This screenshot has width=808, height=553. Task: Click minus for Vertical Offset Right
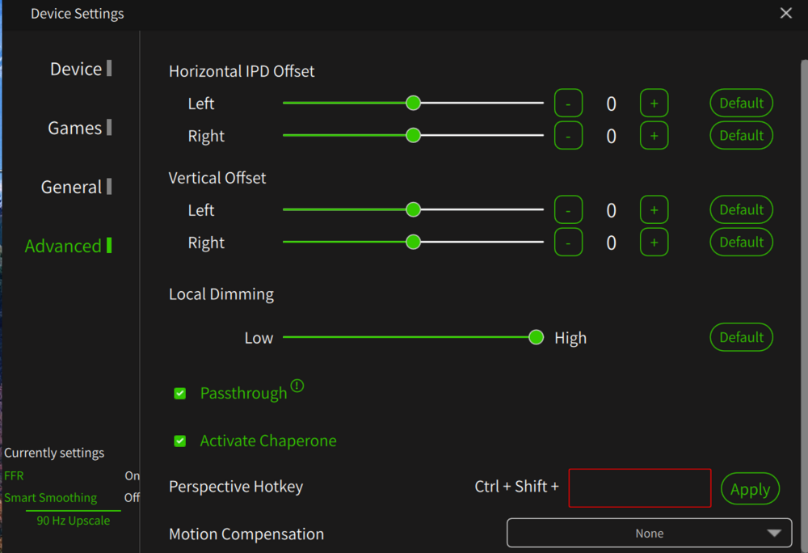[x=568, y=243]
